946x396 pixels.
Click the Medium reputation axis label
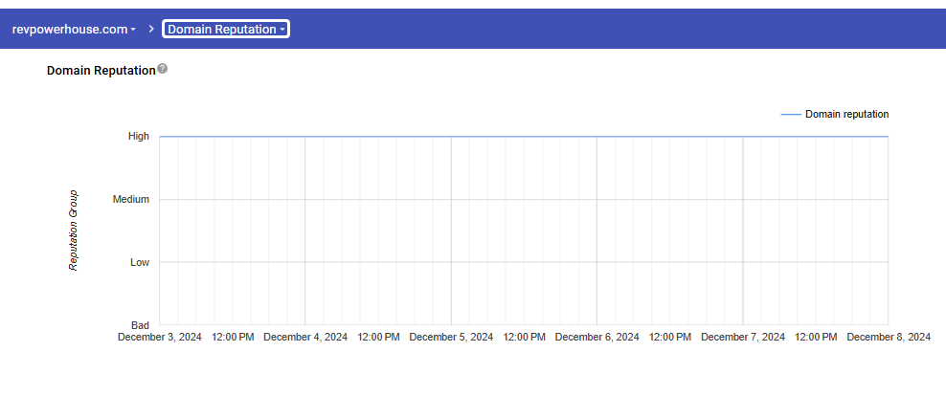131,200
